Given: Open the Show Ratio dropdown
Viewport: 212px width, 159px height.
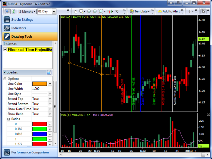Looking at the screenshot, I should pyautogui.click(x=50, y=114).
